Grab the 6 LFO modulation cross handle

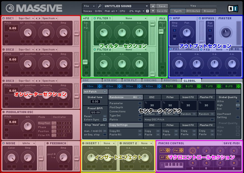point(199,86)
